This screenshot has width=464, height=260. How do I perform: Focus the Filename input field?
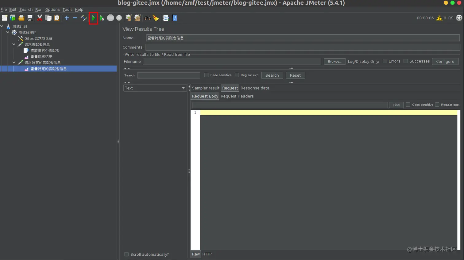click(x=232, y=62)
